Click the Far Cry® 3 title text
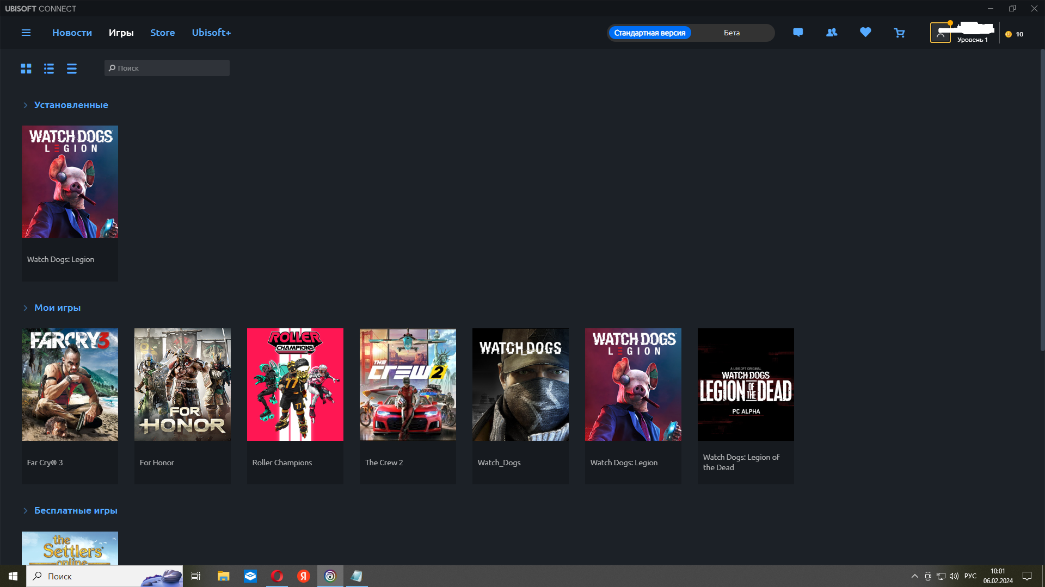The height and width of the screenshot is (587, 1045). 45,463
